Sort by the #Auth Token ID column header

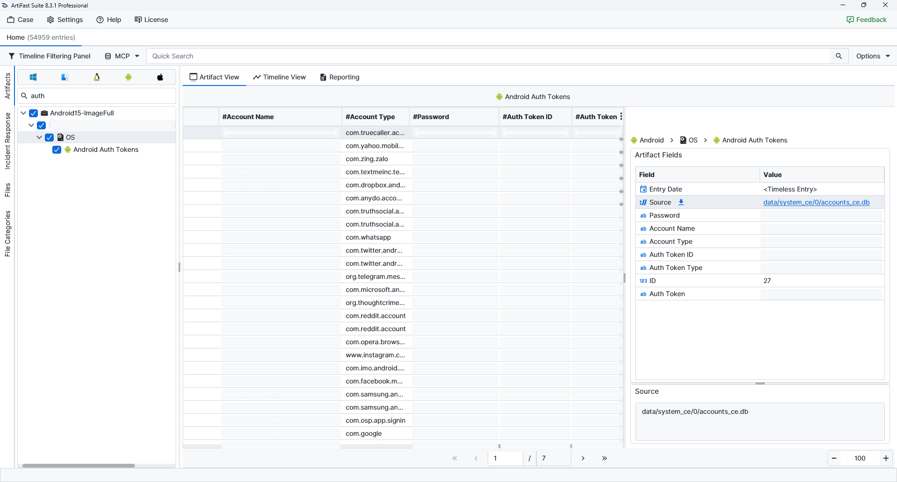point(535,117)
